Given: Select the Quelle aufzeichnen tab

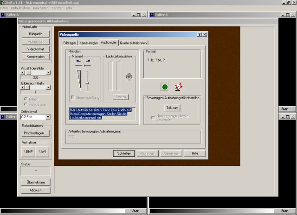Looking at the screenshot, I should click(x=133, y=43).
